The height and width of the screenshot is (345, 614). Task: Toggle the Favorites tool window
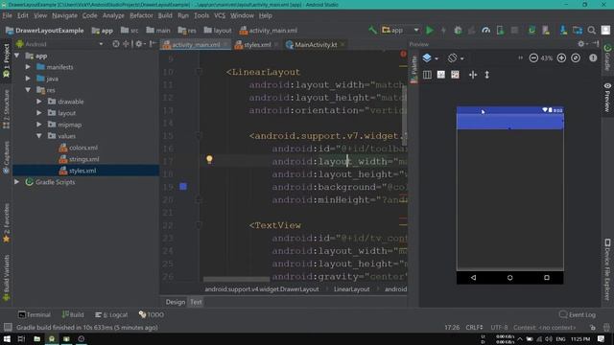(7, 222)
